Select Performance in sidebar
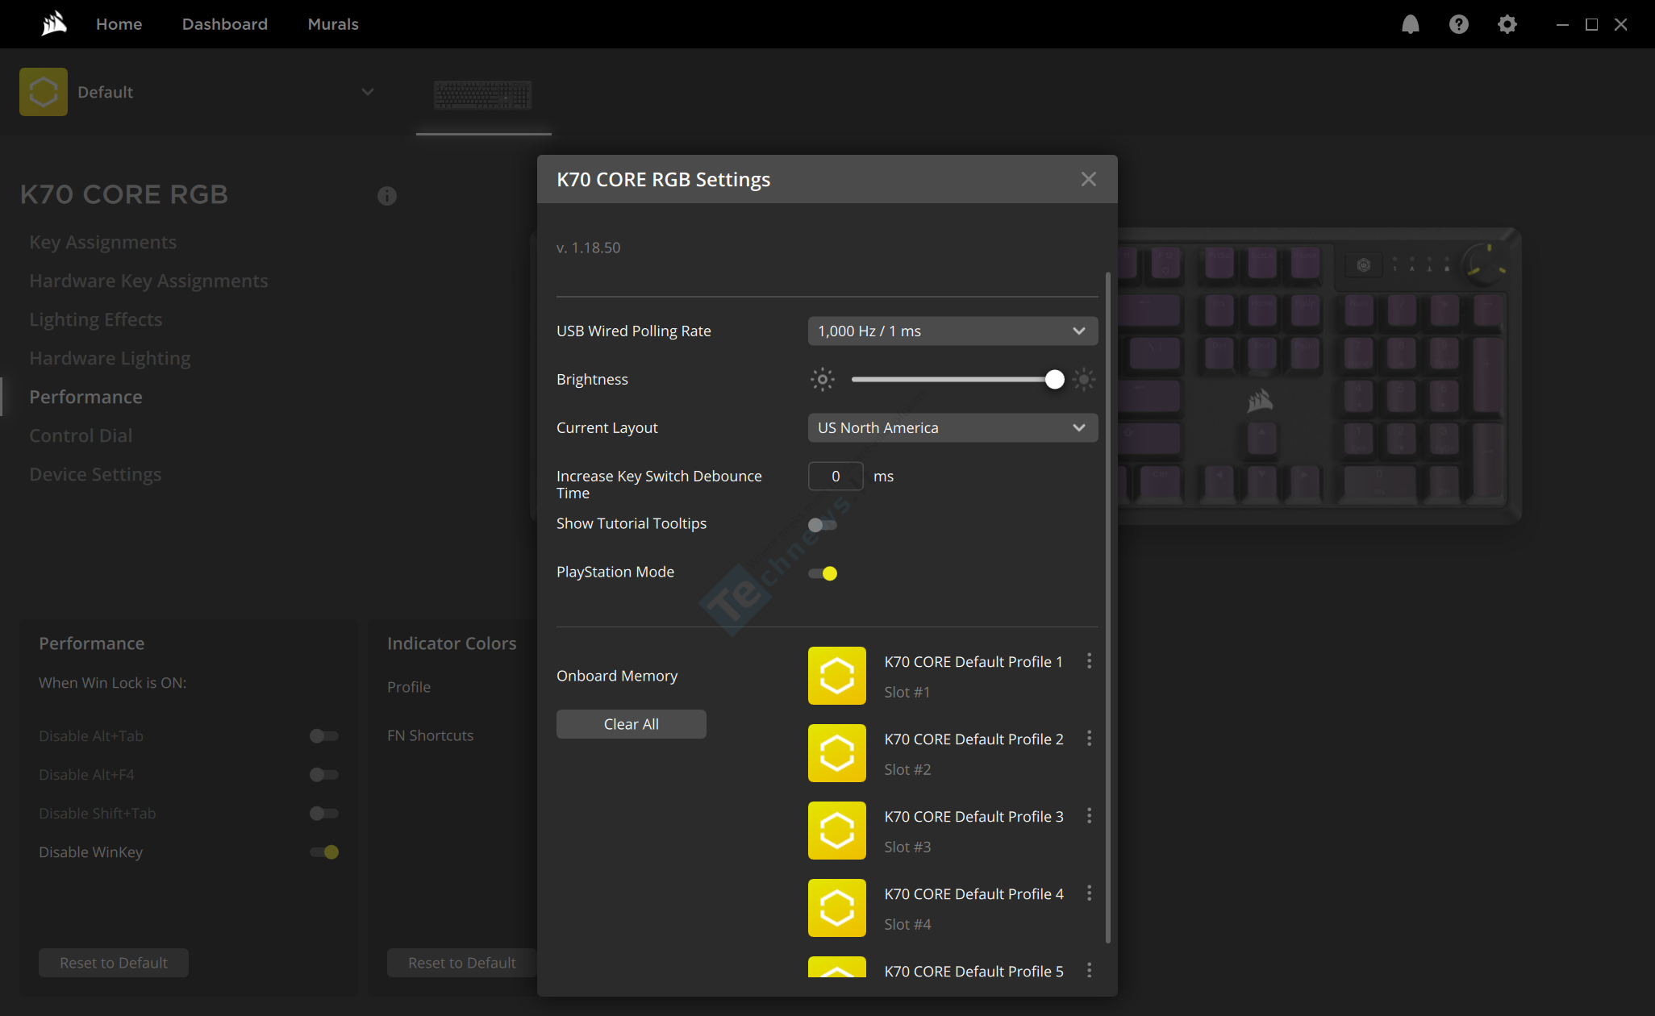The height and width of the screenshot is (1016, 1655). (x=85, y=397)
